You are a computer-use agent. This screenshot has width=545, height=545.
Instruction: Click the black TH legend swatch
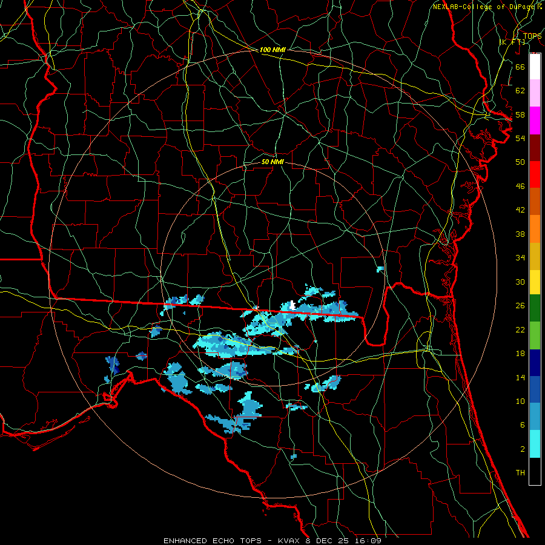[535, 471]
